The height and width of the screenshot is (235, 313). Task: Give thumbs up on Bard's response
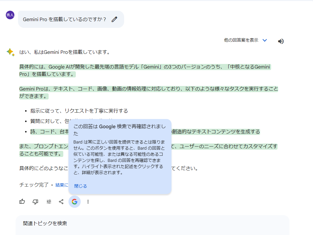coord(22,202)
